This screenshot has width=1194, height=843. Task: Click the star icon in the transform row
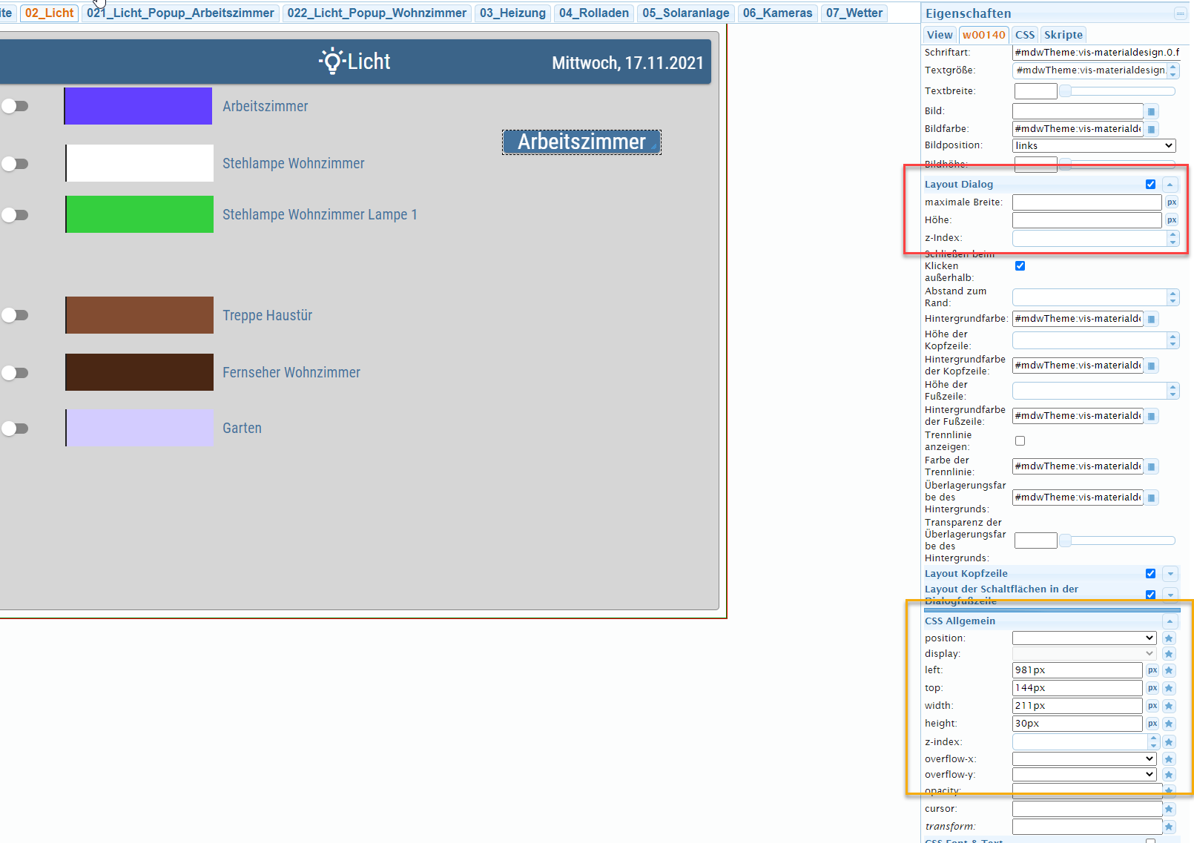click(x=1170, y=827)
